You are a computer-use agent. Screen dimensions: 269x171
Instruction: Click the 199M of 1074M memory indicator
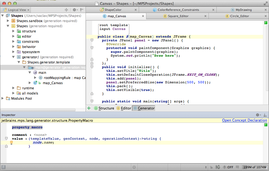[255, 167]
